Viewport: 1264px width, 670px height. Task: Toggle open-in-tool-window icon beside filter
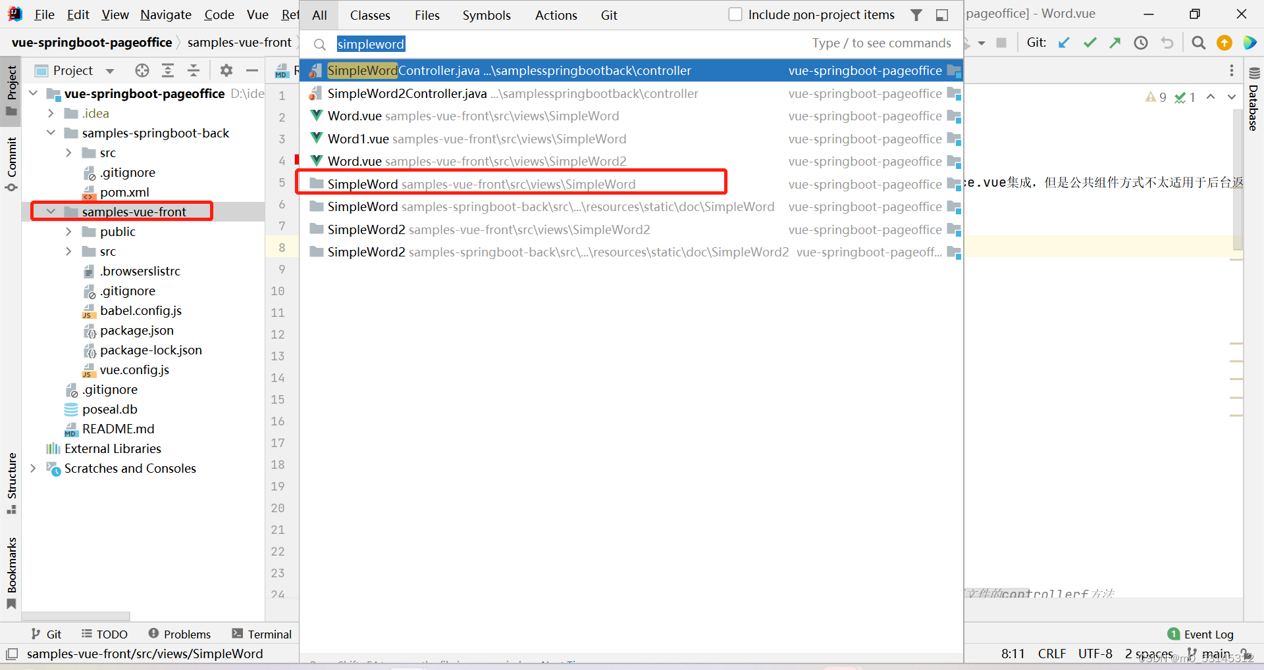click(941, 14)
